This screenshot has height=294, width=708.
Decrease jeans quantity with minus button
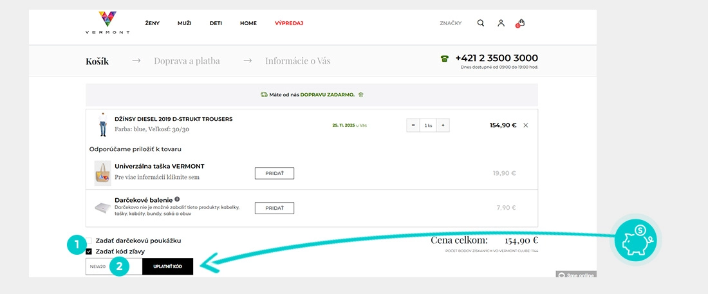point(413,125)
